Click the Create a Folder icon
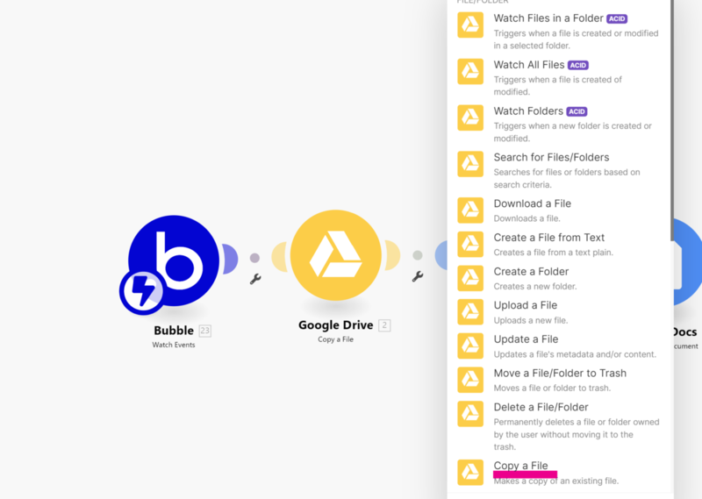The width and height of the screenshot is (702, 499). click(x=470, y=278)
